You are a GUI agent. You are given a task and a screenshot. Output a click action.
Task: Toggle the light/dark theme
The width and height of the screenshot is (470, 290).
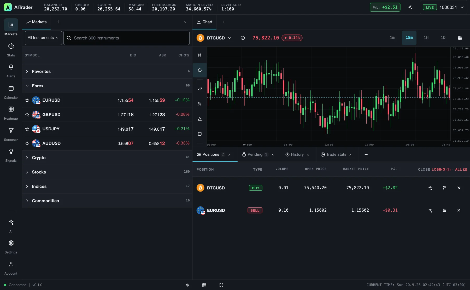[x=410, y=7]
